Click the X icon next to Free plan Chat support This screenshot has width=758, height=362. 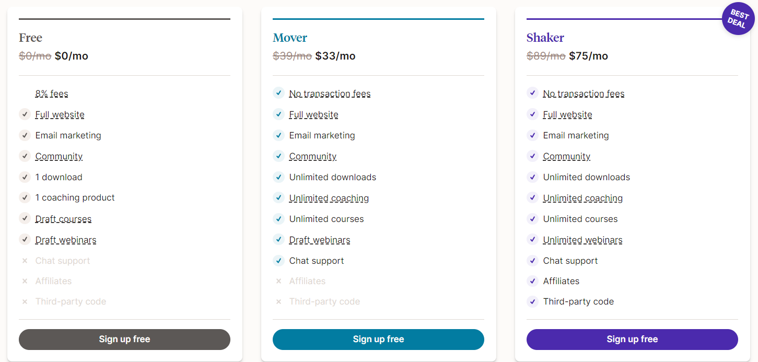25,261
